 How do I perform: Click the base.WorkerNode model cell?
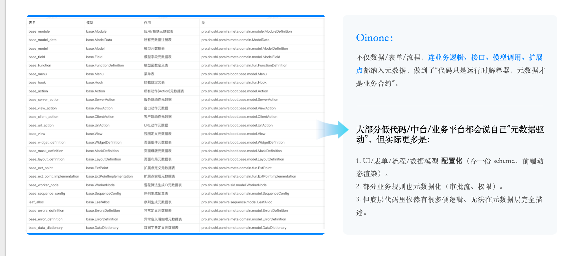(x=100, y=185)
